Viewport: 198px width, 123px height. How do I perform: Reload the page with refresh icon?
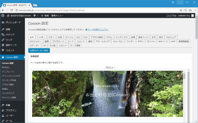(11, 10)
